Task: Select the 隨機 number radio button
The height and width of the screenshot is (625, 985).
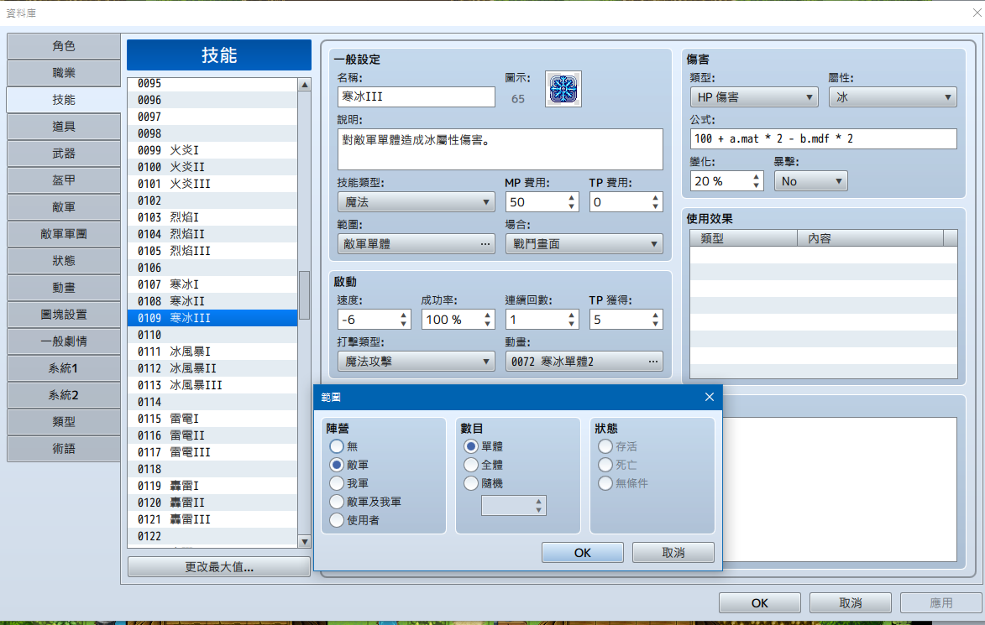Action: [x=471, y=483]
